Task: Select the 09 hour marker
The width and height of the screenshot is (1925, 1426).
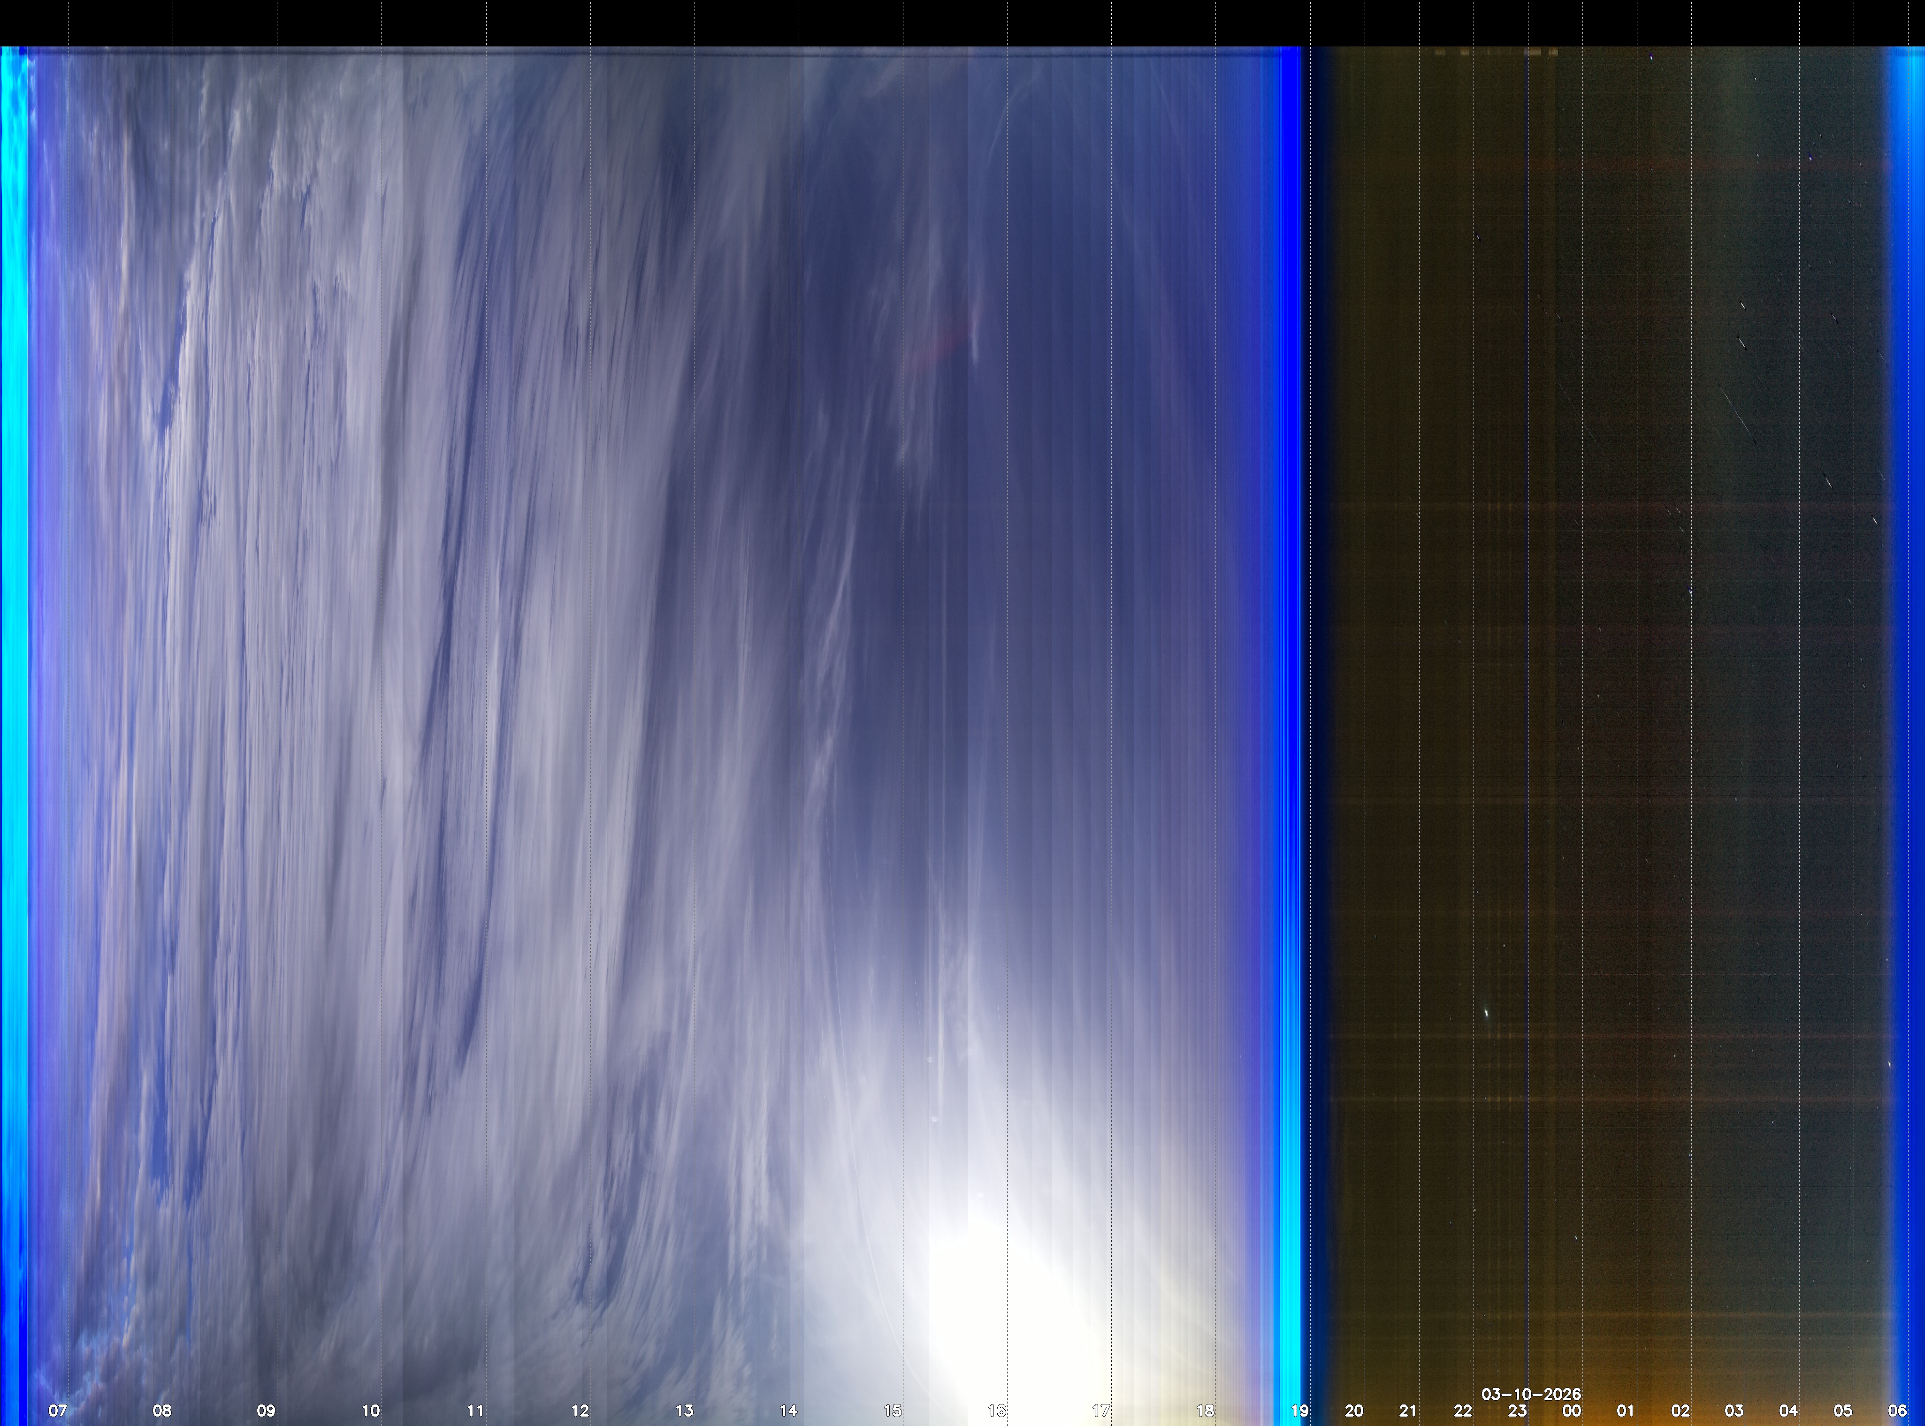Action: [266, 1411]
